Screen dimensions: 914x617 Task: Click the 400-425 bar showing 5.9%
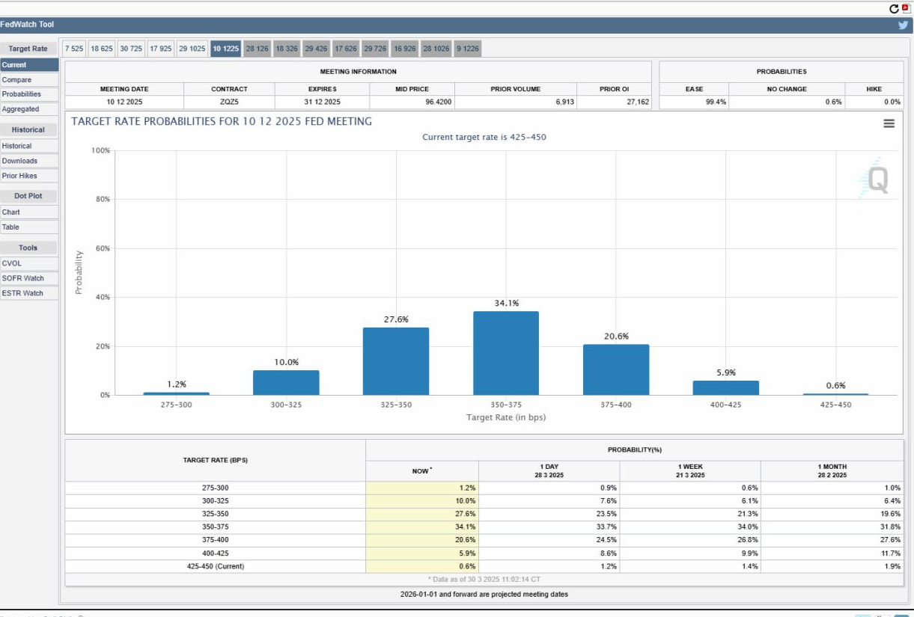(726, 387)
